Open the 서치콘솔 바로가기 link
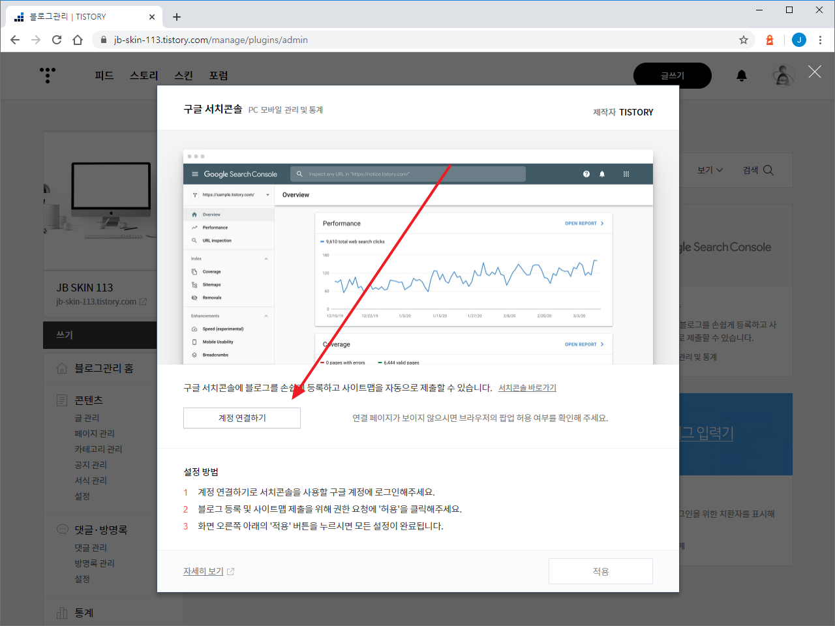Viewport: 835px width, 626px height. [527, 388]
